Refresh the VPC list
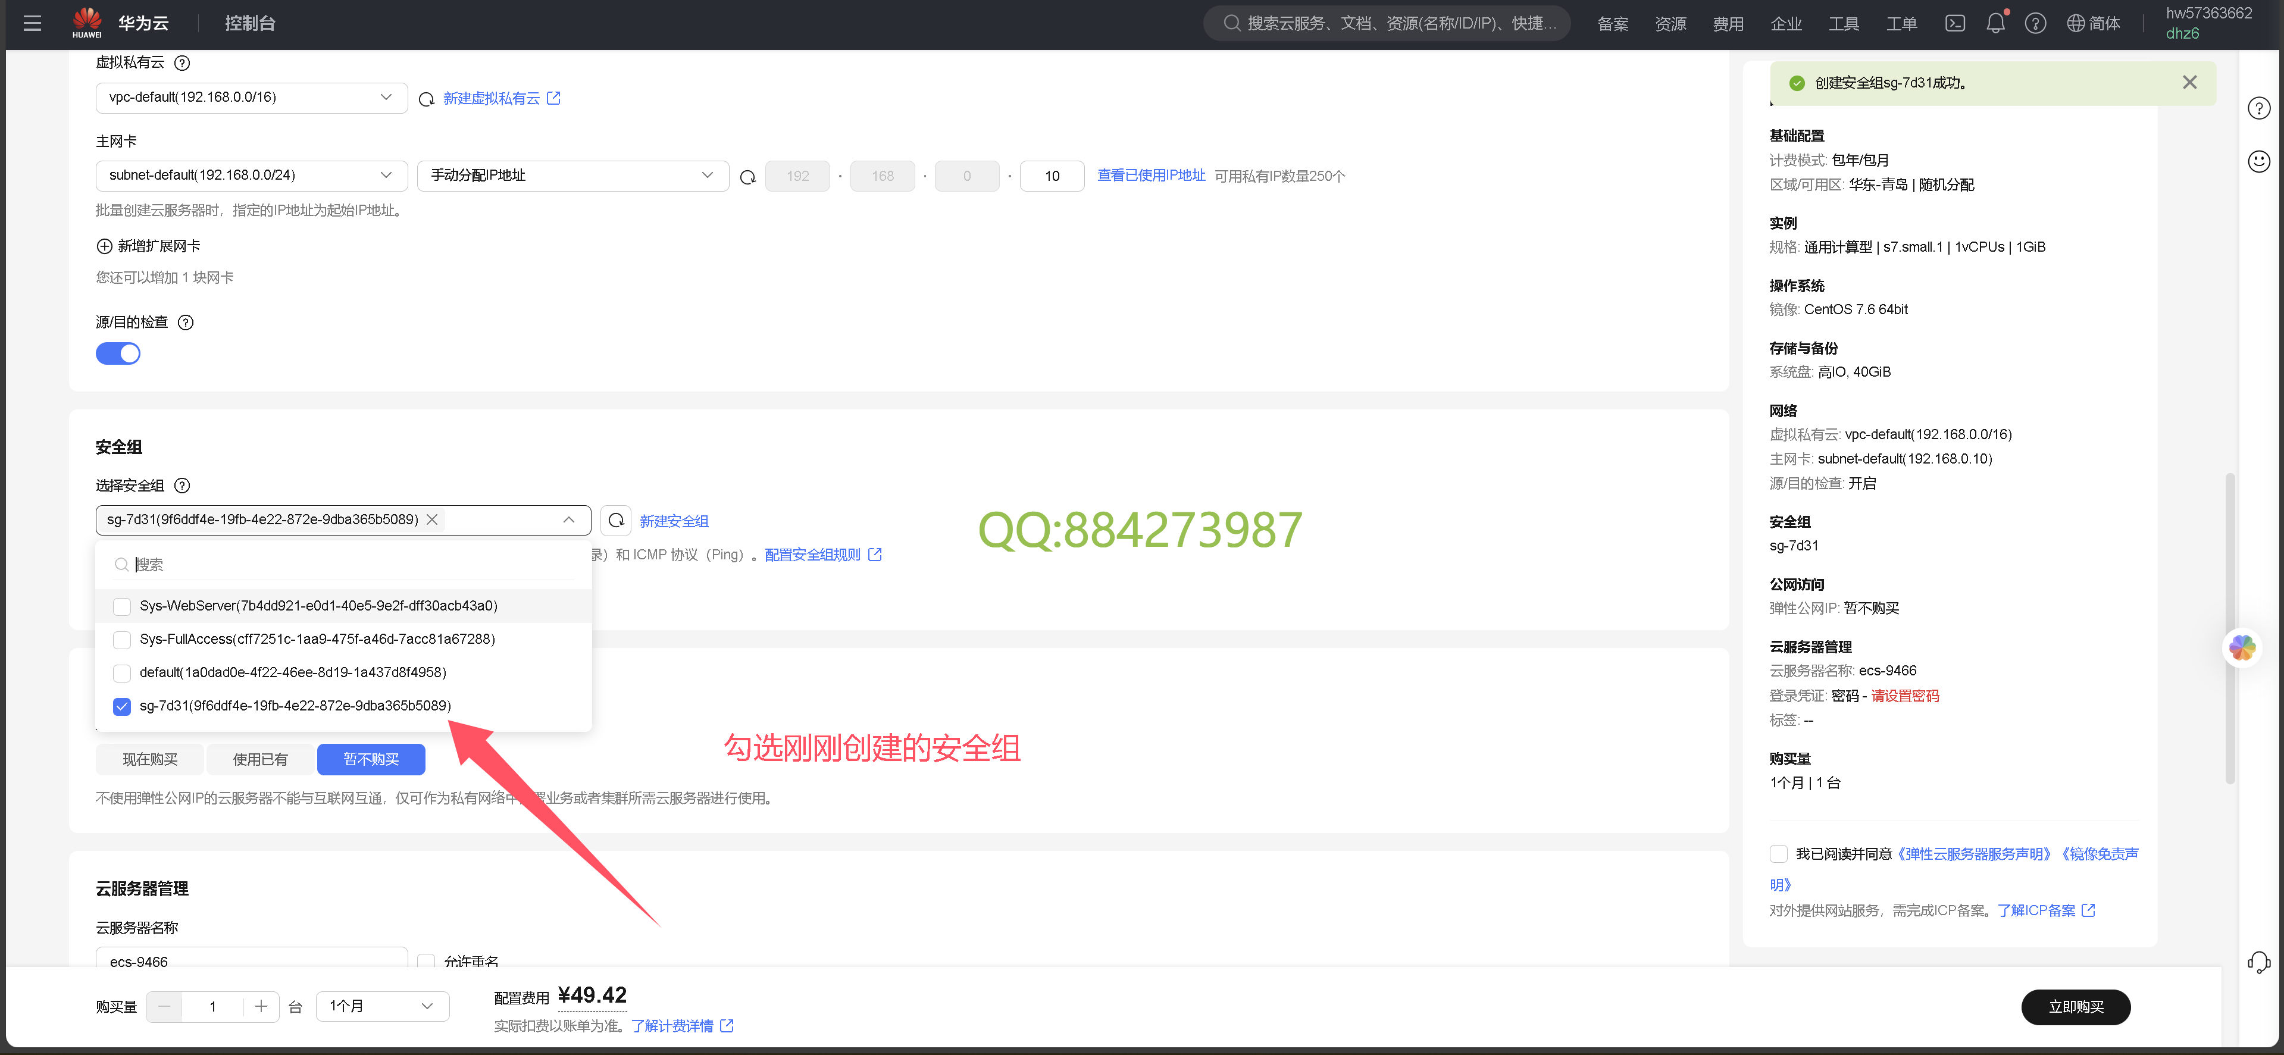Screen dimensions: 2284x1055 coord(427,98)
